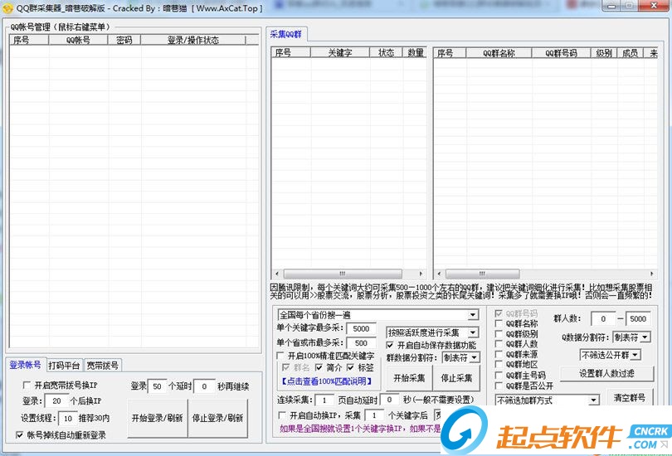Open the 不筛选加群方式 dropdown
This screenshot has width=672, height=456.
[x=593, y=400]
